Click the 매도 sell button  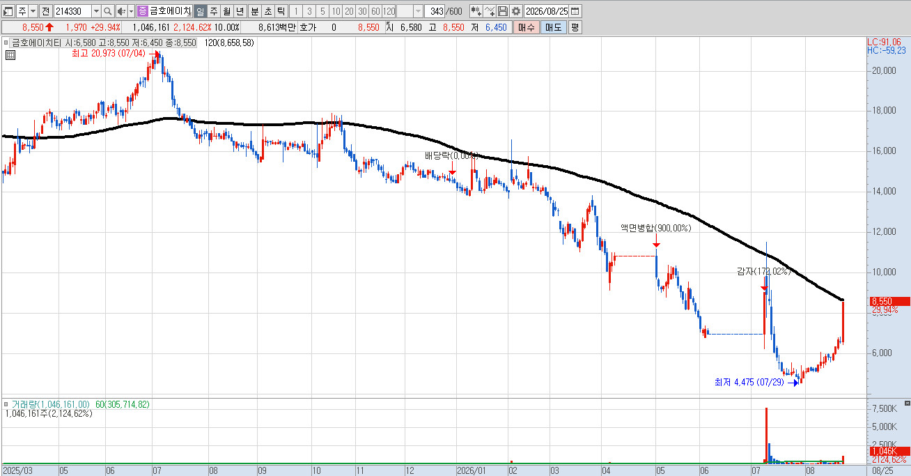[x=553, y=27]
